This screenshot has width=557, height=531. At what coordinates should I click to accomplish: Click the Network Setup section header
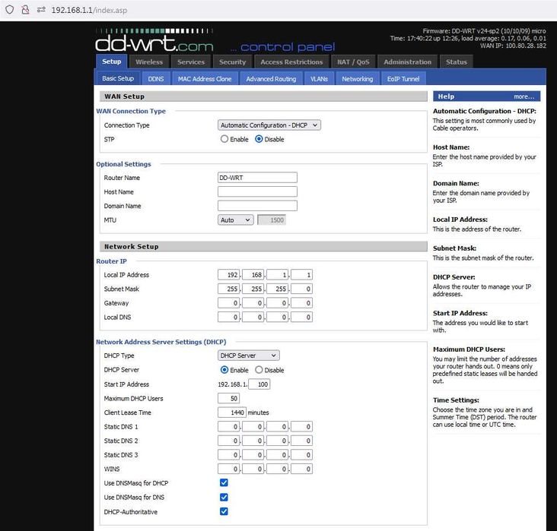click(x=263, y=247)
